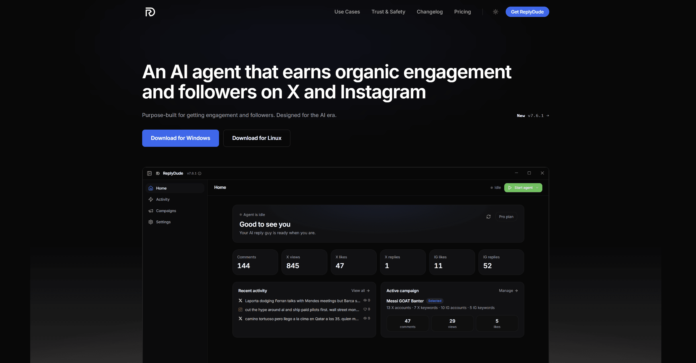Click the 29 views campaign stat
Image resolution: width=696 pixels, height=363 pixels.
tap(452, 323)
